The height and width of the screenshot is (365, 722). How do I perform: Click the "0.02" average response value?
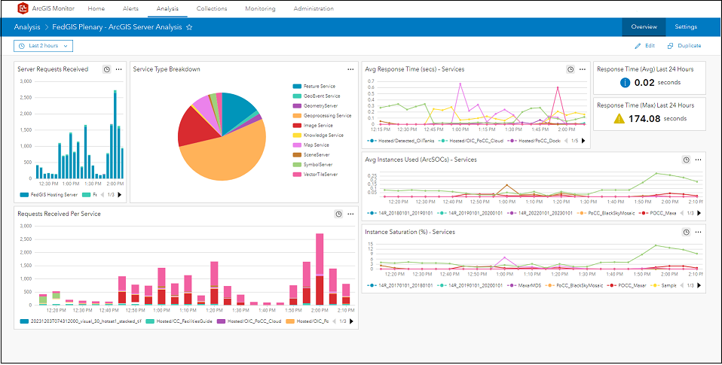pos(643,83)
